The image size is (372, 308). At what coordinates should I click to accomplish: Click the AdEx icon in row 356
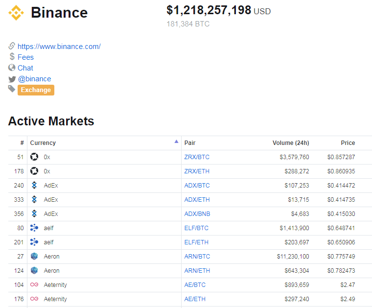pos(34,214)
